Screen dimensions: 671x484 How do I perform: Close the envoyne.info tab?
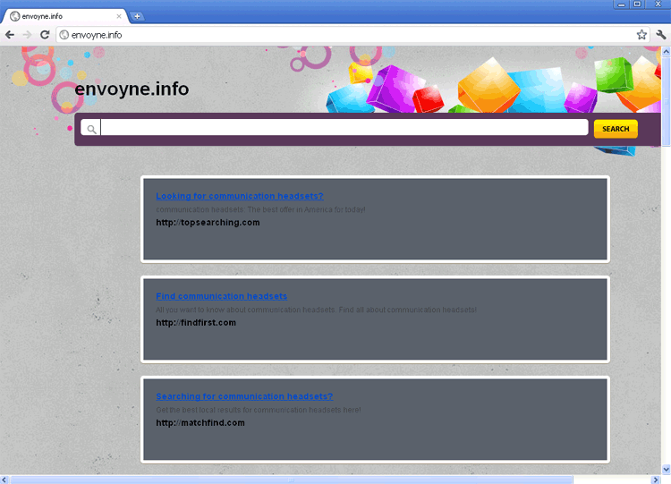[119, 16]
